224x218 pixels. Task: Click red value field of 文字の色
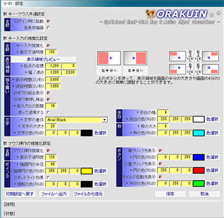click(x=51, y=133)
